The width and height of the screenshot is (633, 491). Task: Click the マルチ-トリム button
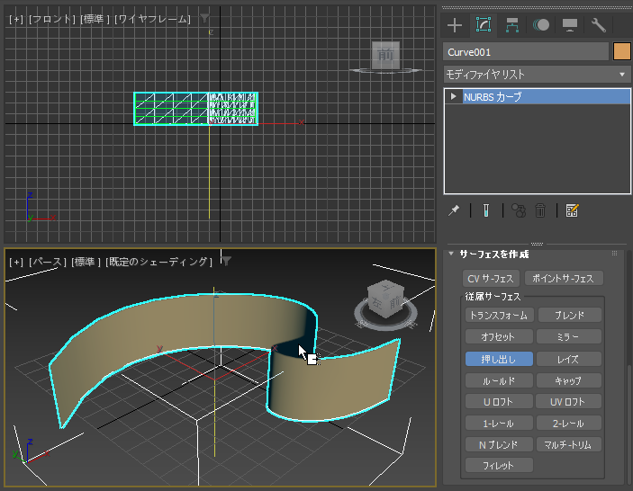point(569,444)
